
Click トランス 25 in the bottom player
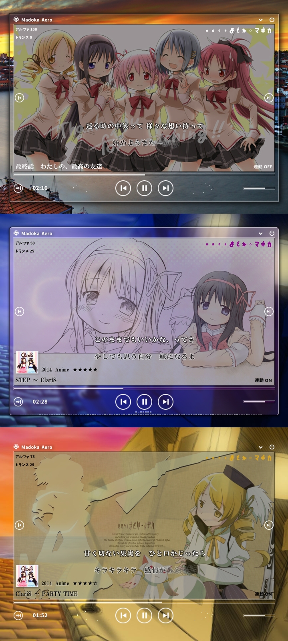coord(25,465)
